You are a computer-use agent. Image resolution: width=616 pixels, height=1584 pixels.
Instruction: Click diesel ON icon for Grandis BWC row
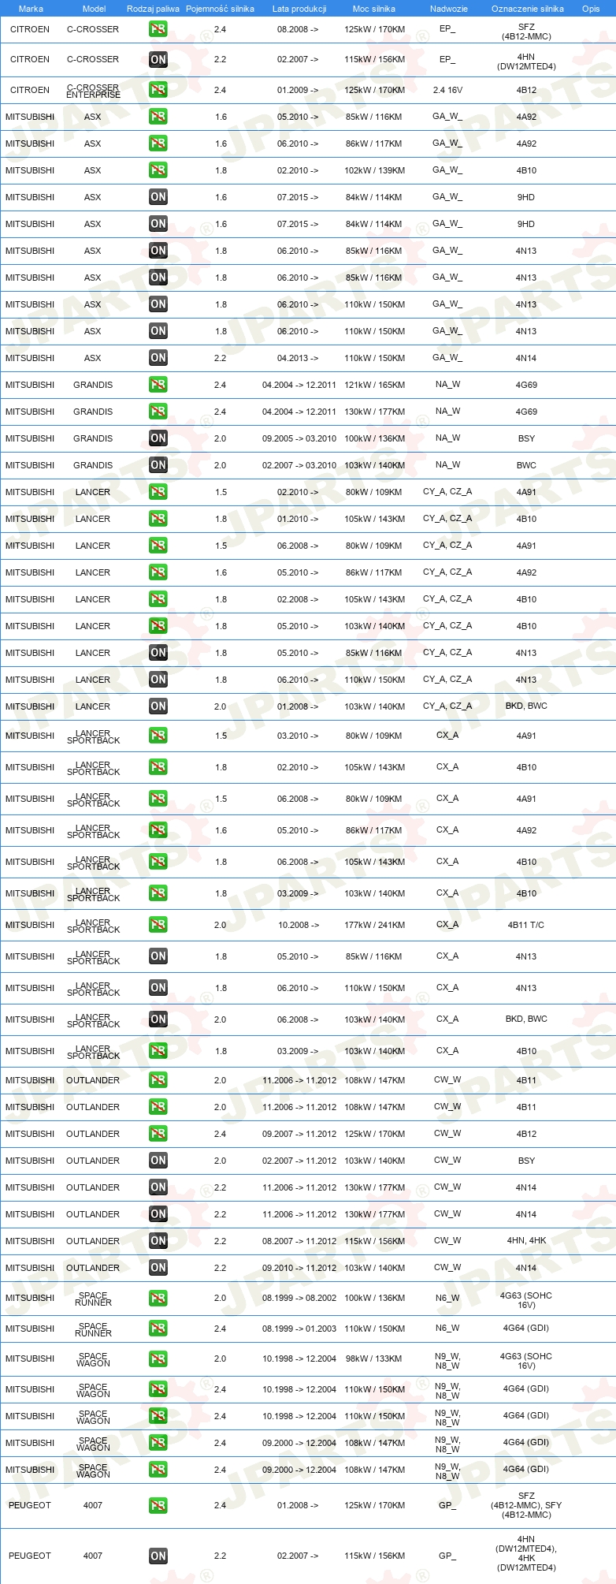(x=158, y=465)
